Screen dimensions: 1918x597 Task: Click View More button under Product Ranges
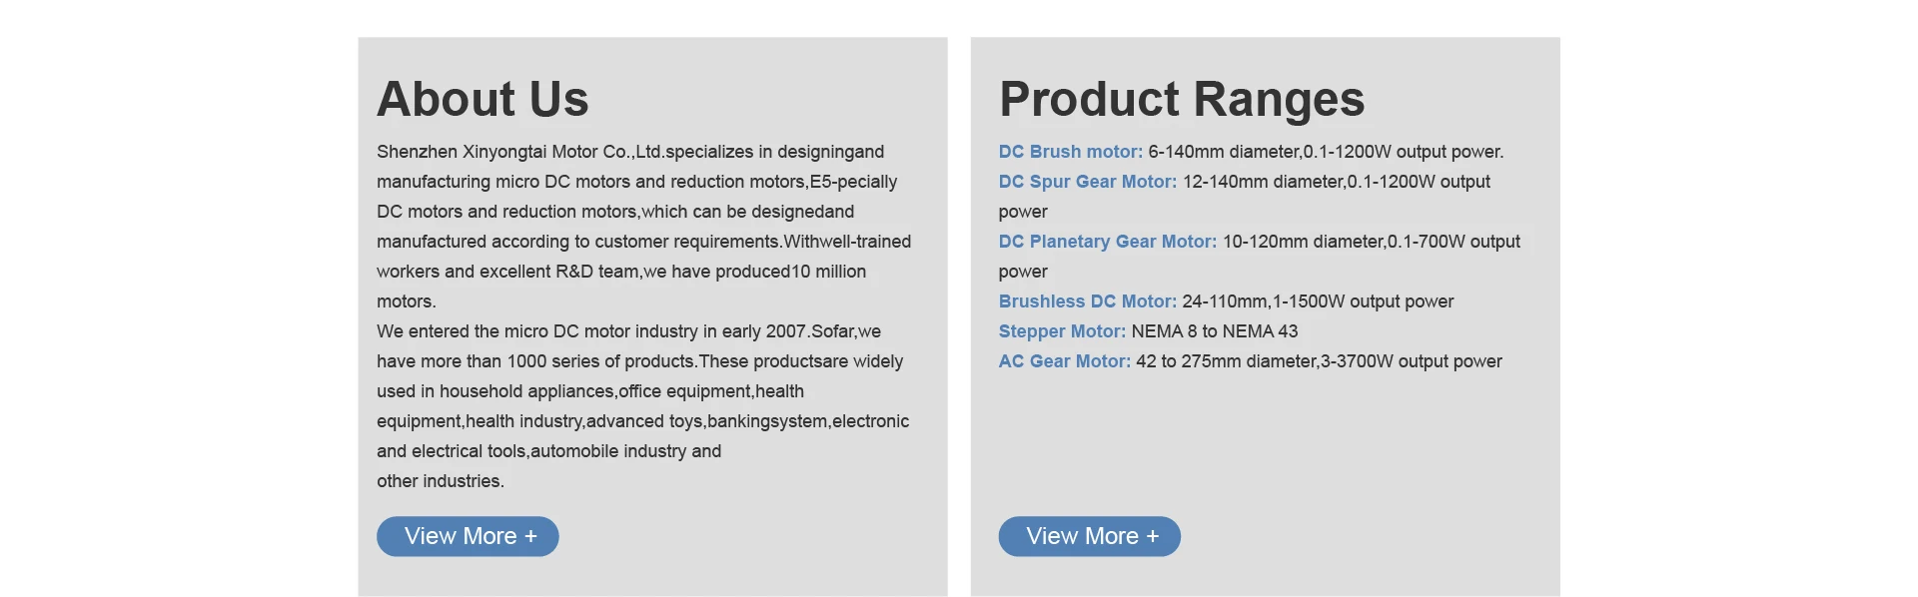pyautogui.click(x=1089, y=536)
